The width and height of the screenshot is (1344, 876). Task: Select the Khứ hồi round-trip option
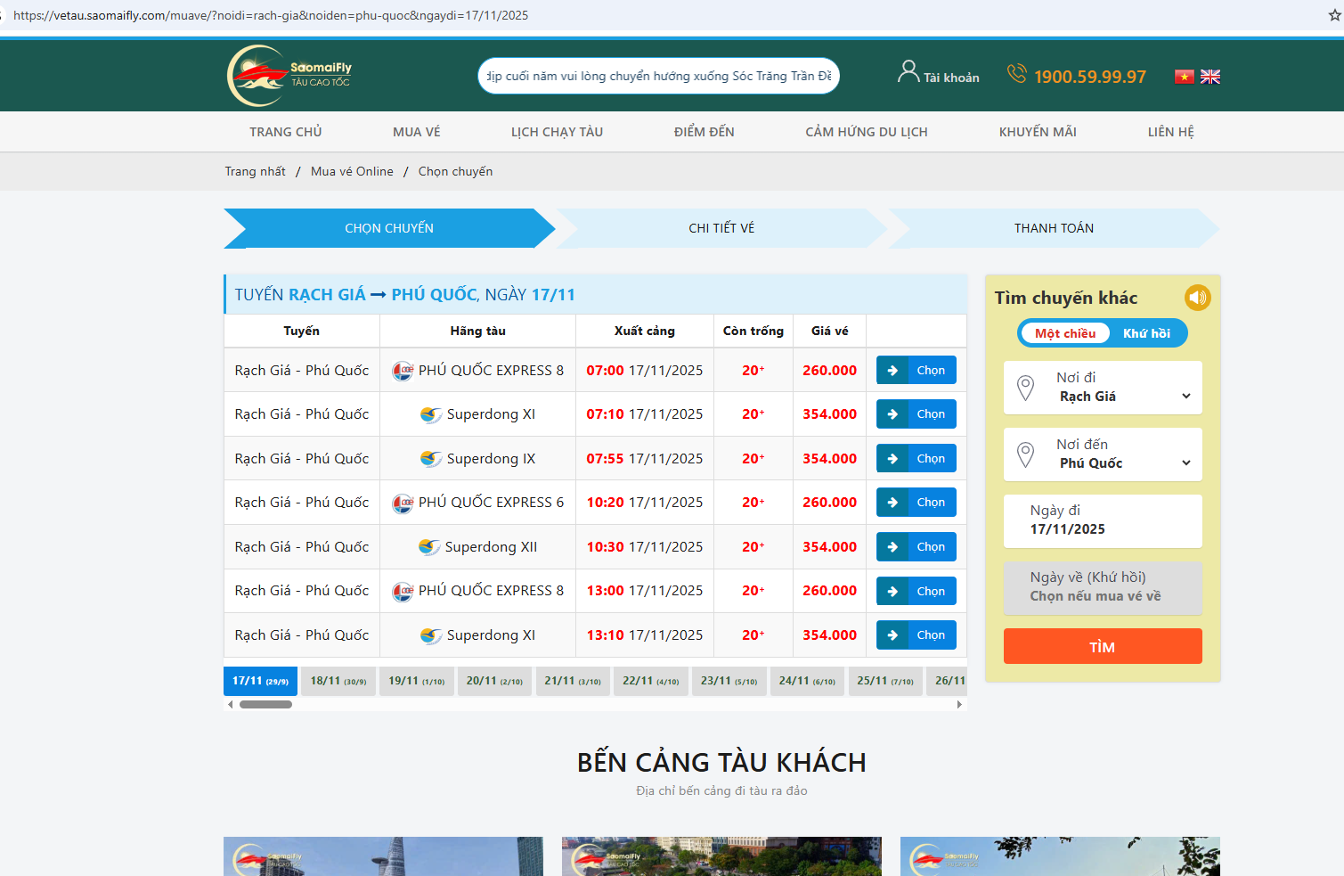1146,333
